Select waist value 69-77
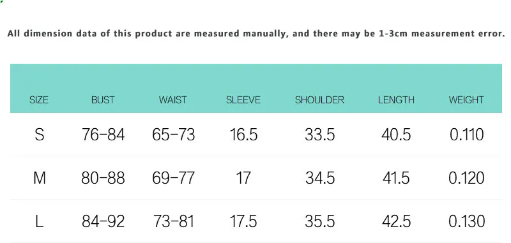The height and width of the screenshot is (243, 511). tap(173, 178)
